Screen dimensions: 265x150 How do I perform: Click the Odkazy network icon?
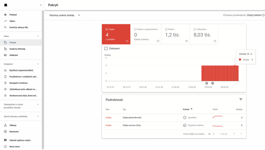point(5,125)
